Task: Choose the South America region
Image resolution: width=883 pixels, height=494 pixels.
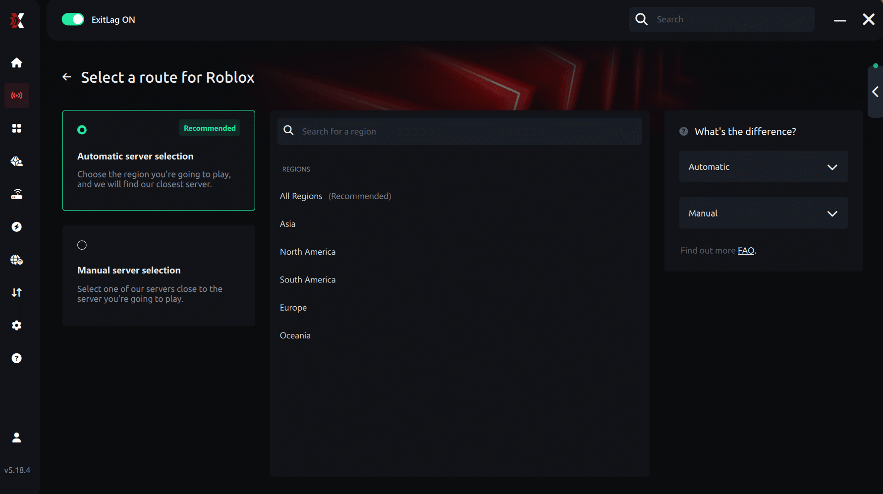Action: tap(308, 279)
